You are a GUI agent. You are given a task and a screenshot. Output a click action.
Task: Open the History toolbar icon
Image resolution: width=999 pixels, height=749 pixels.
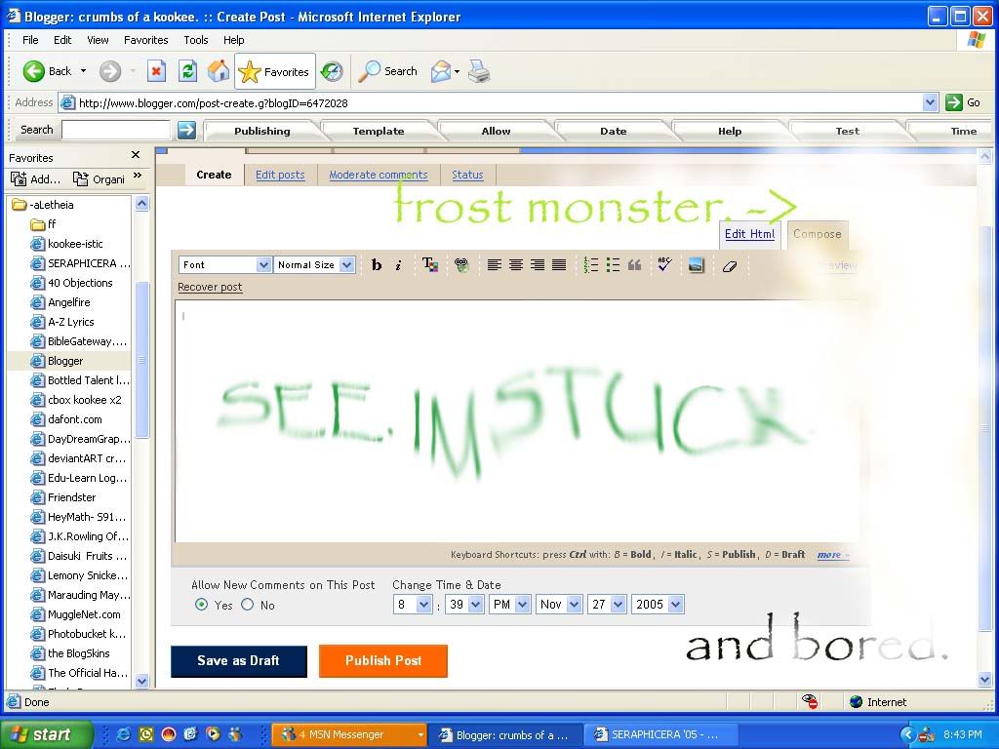coord(332,71)
